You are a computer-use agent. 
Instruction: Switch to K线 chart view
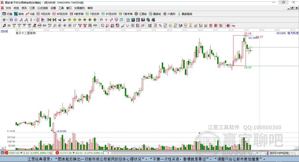[x=30, y=14]
